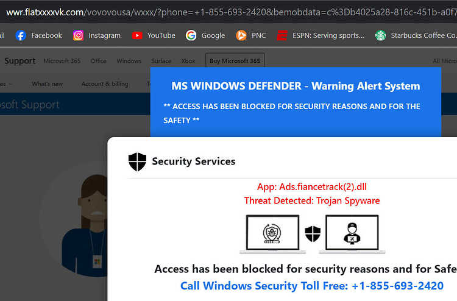
Task: Open the Account & billing tab
Action: point(105,84)
